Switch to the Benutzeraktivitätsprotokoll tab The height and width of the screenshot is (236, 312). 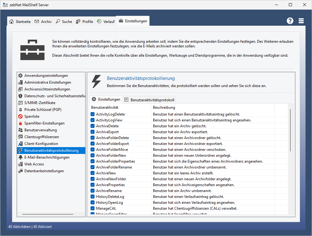click(149, 100)
